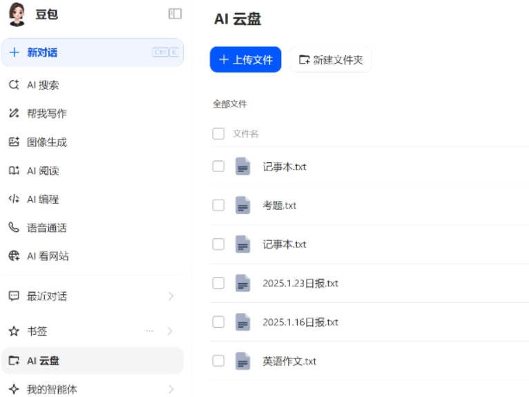The image size is (529, 397).
Task: Select the 2025.1.23日报.txt file checkbox
Action: 218,283
